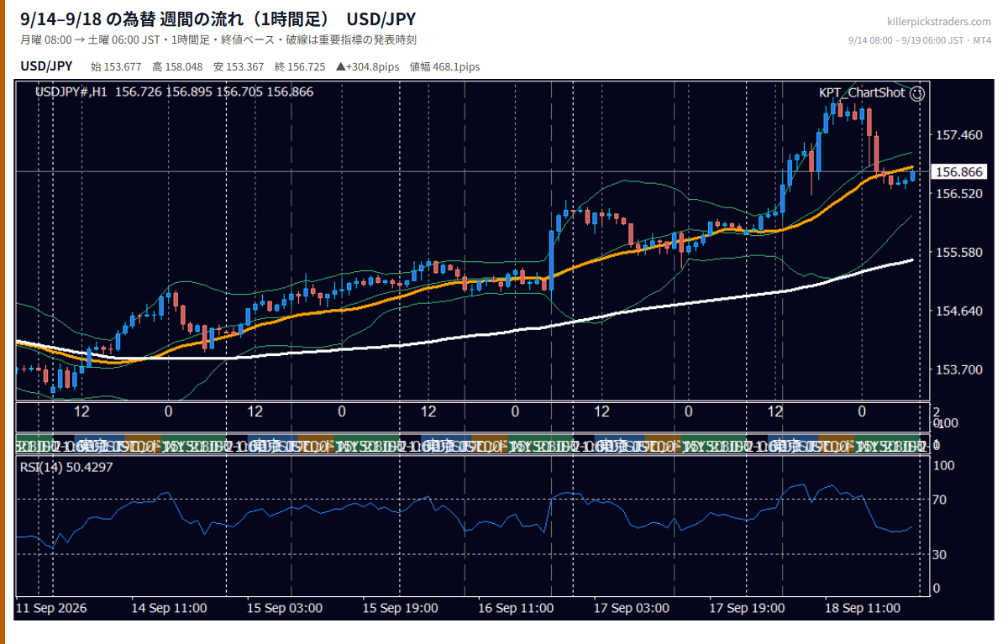Click the ▲+304.8pips change figure
The image size is (1008, 644).
pyautogui.click(x=367, y=67)
